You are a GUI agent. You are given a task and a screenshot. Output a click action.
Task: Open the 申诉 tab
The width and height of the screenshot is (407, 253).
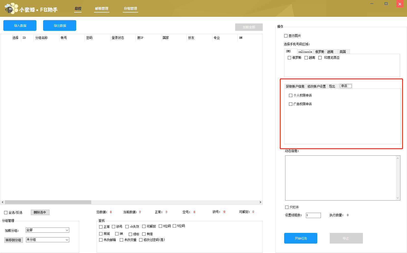346,86
